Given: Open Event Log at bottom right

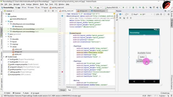Looking at the screenshot, I should point(165,93).
